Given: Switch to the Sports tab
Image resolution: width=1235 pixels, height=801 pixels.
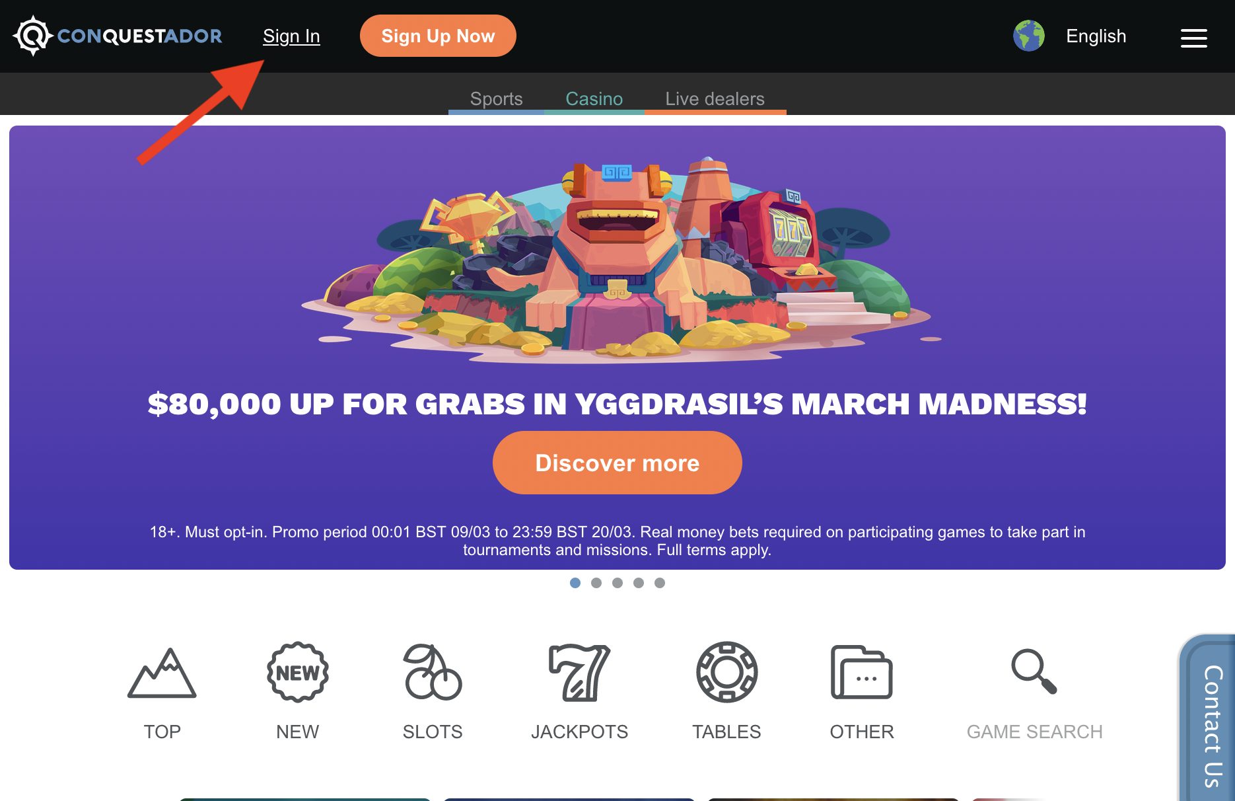Looking at the screenshot, I should [496, 99].
